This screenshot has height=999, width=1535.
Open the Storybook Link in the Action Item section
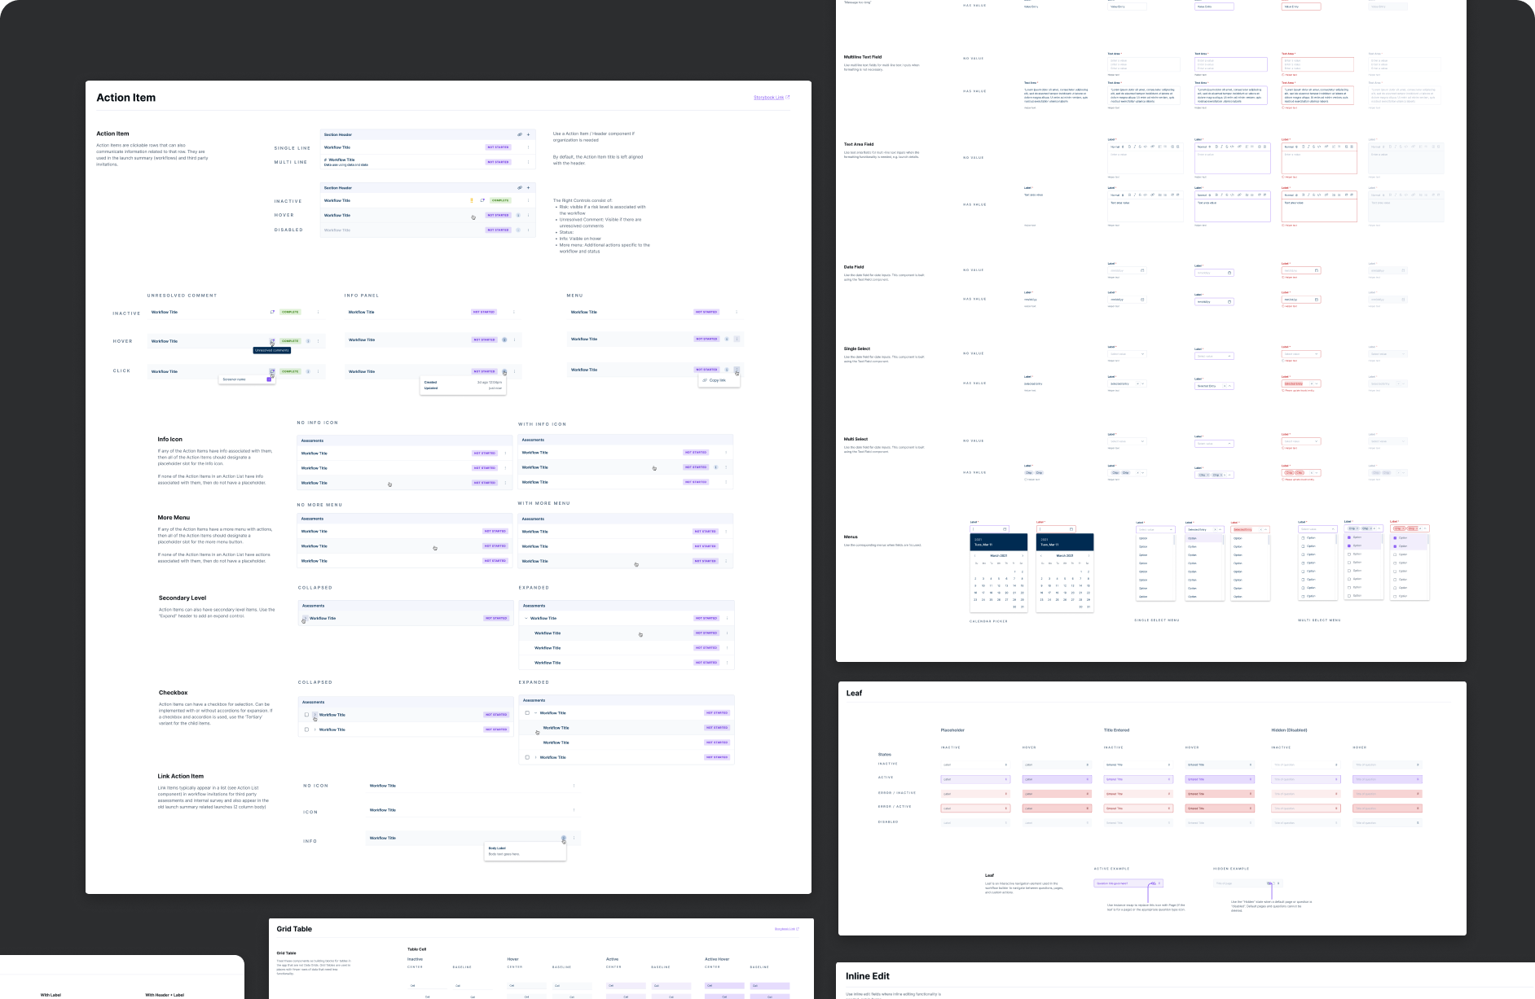pyautogui.click(x=770, y=96)
